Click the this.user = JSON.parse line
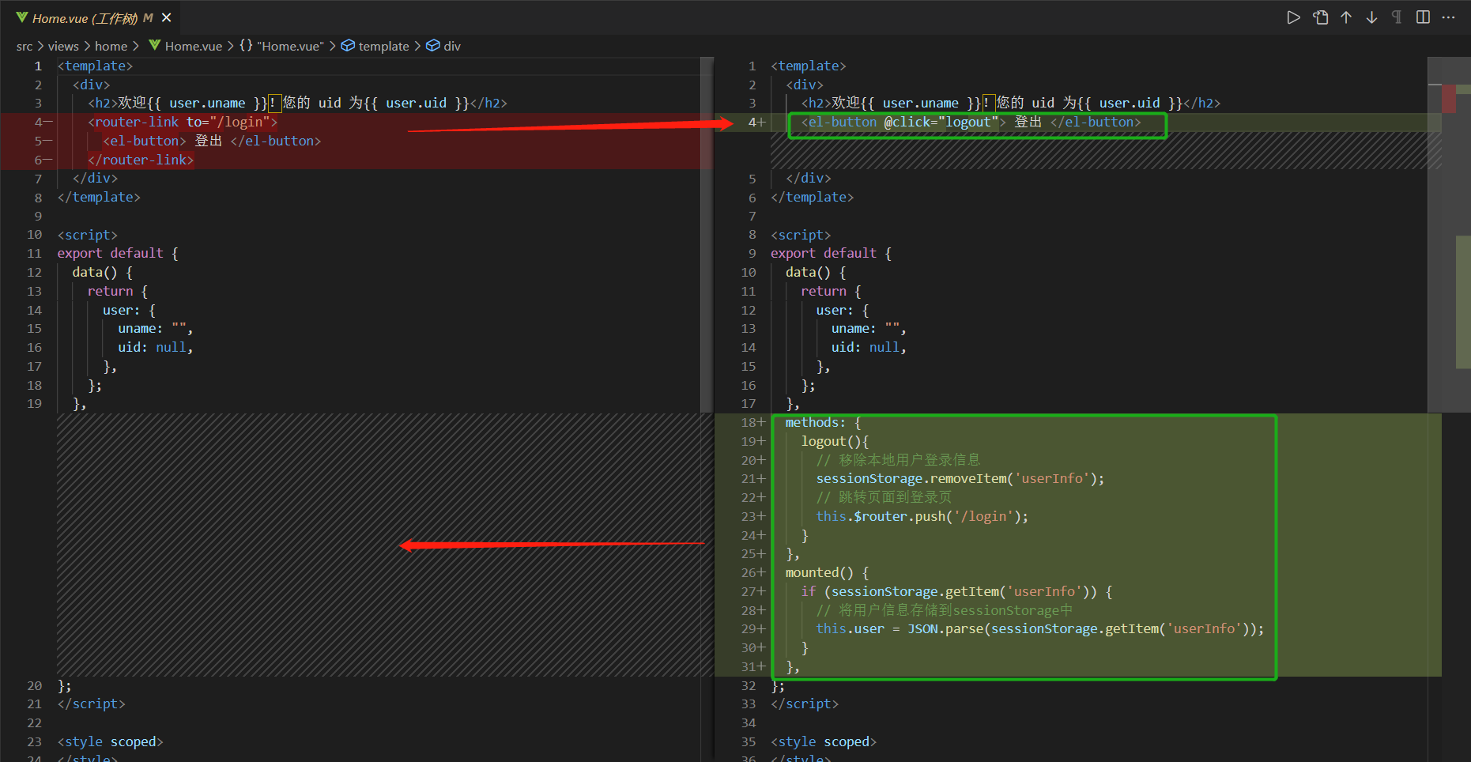 [1040, 629]
